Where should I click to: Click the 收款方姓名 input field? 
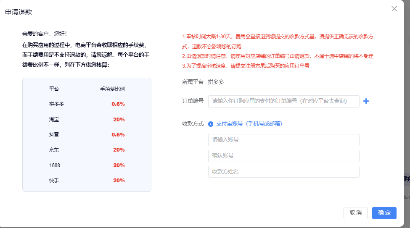[x=283, y=172]
